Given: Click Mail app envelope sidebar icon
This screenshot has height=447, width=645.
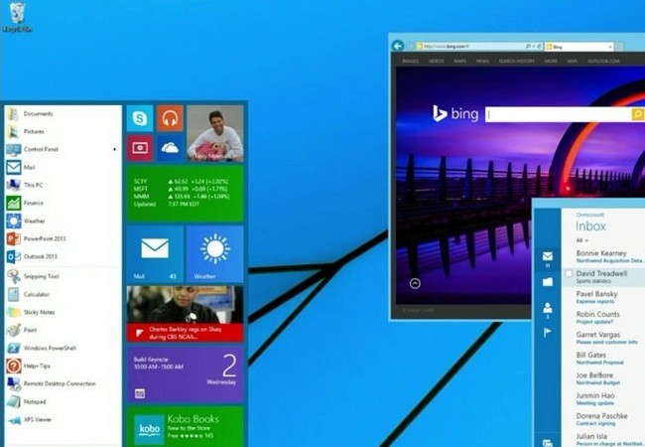Looking at the screenshot, I should (548, 258).
